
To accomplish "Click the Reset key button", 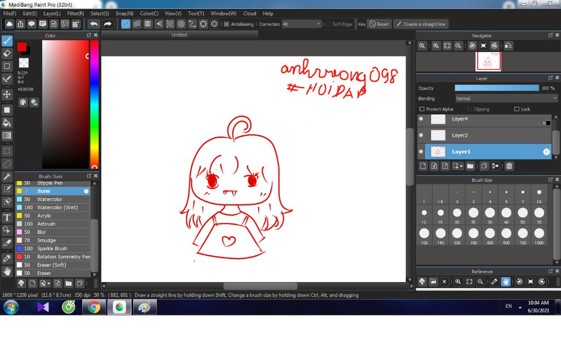I will [379, 24].
